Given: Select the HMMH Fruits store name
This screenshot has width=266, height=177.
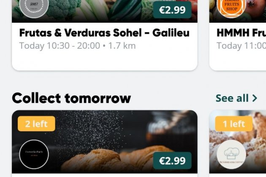Looking at the screenshot, I should (x=241, y=33).
